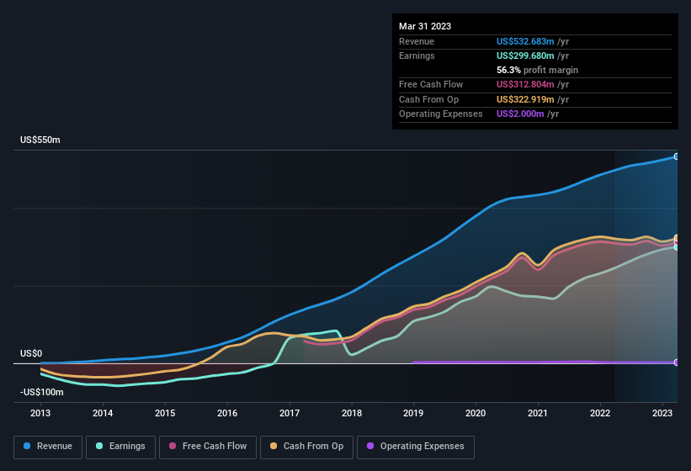Click the US$312.804m free cash flow value
This screenshot has height=471, width=691.
[x=525, y=84]
